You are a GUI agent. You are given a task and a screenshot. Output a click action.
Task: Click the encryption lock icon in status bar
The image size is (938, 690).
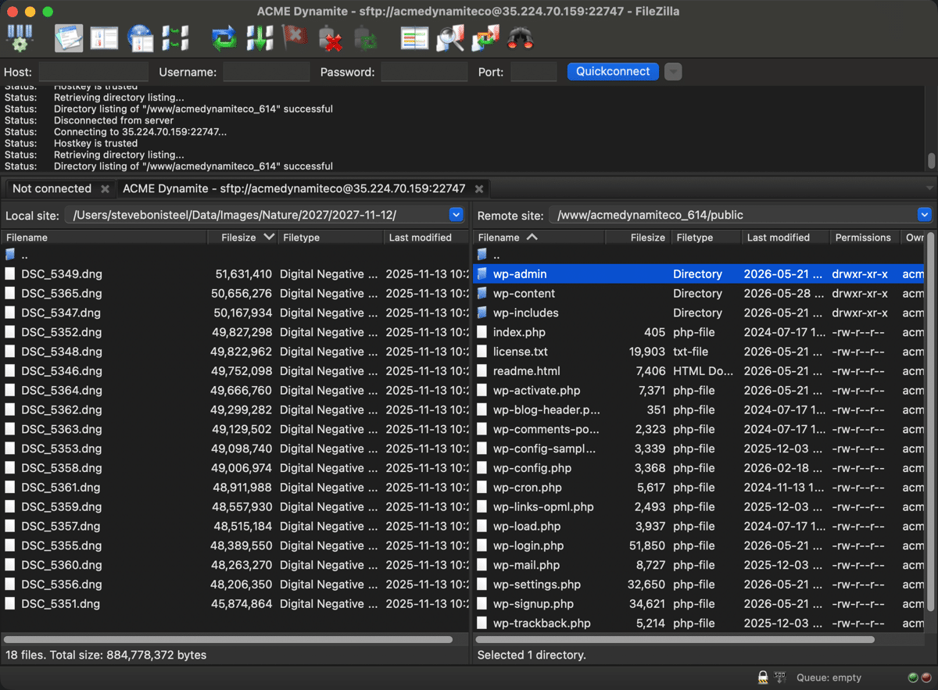762,677
